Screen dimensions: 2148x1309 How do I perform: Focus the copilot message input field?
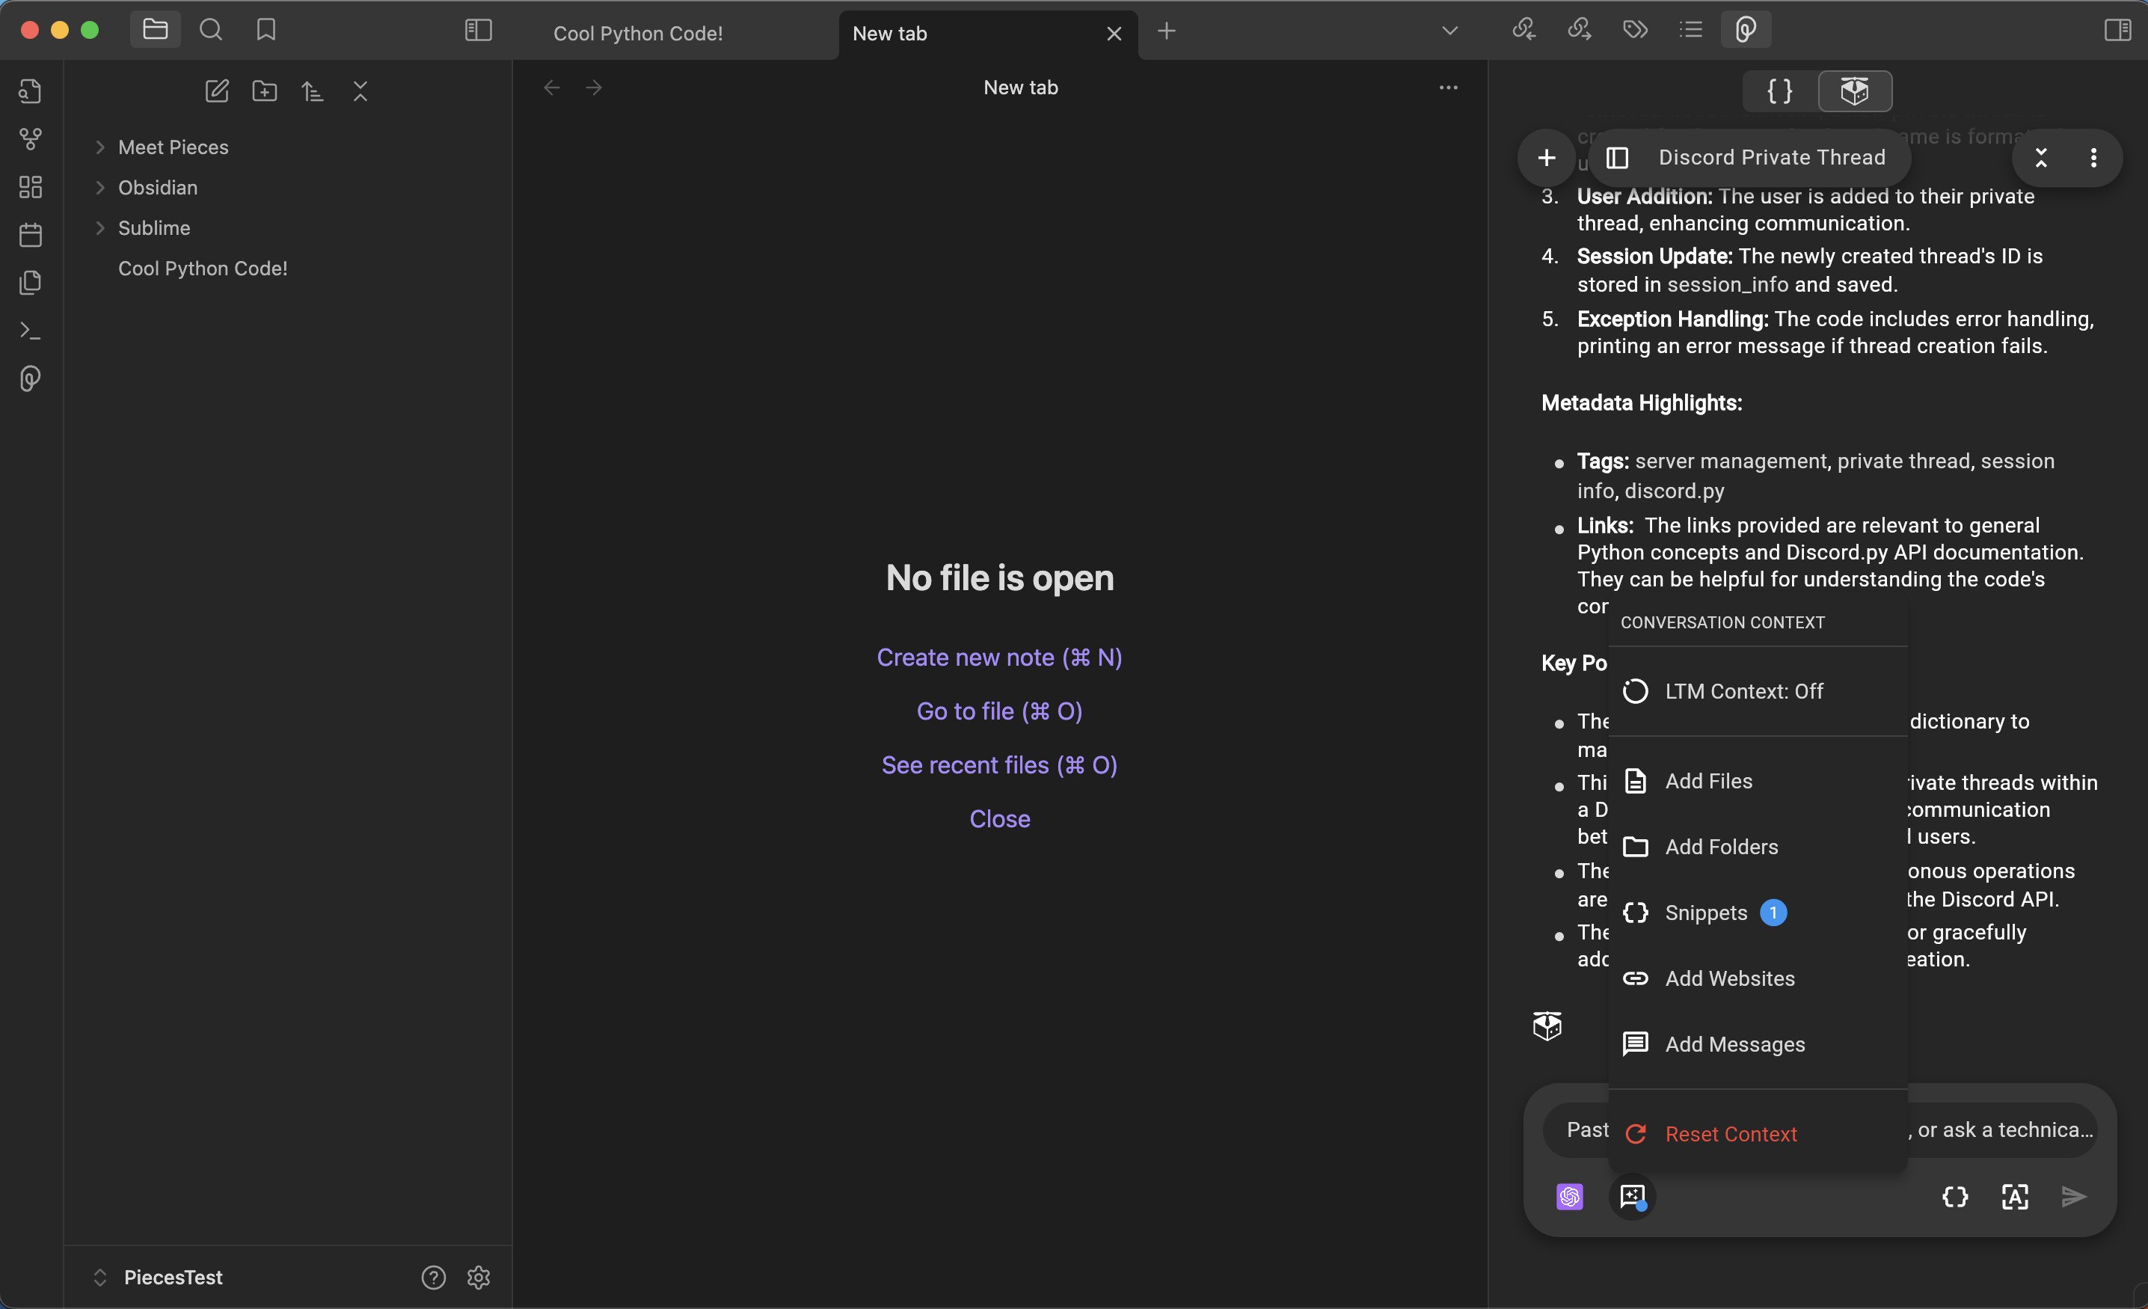[x=1820, y=1130]
